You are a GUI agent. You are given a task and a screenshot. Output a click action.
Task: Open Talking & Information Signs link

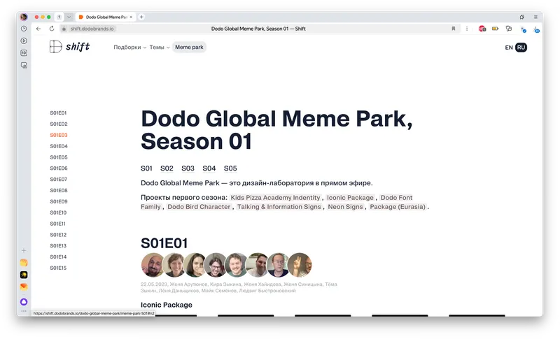tap(279, 207)
